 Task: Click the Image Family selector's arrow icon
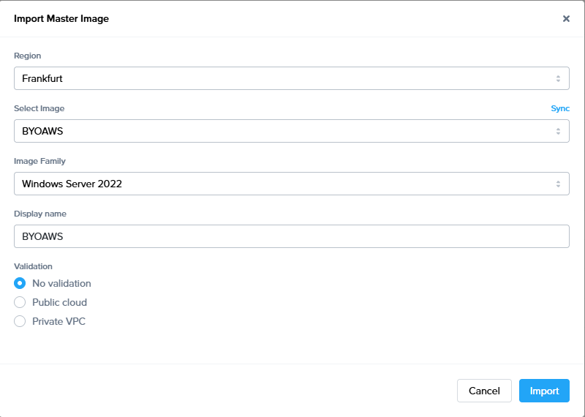pos(558,184)
